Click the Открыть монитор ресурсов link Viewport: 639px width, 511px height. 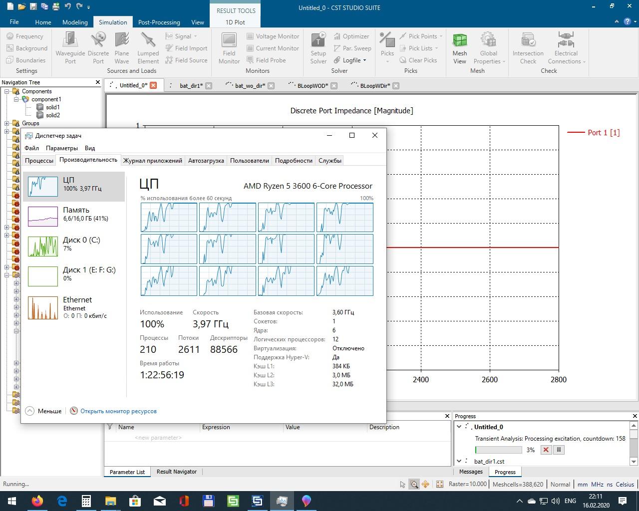[x=118, y=411]
